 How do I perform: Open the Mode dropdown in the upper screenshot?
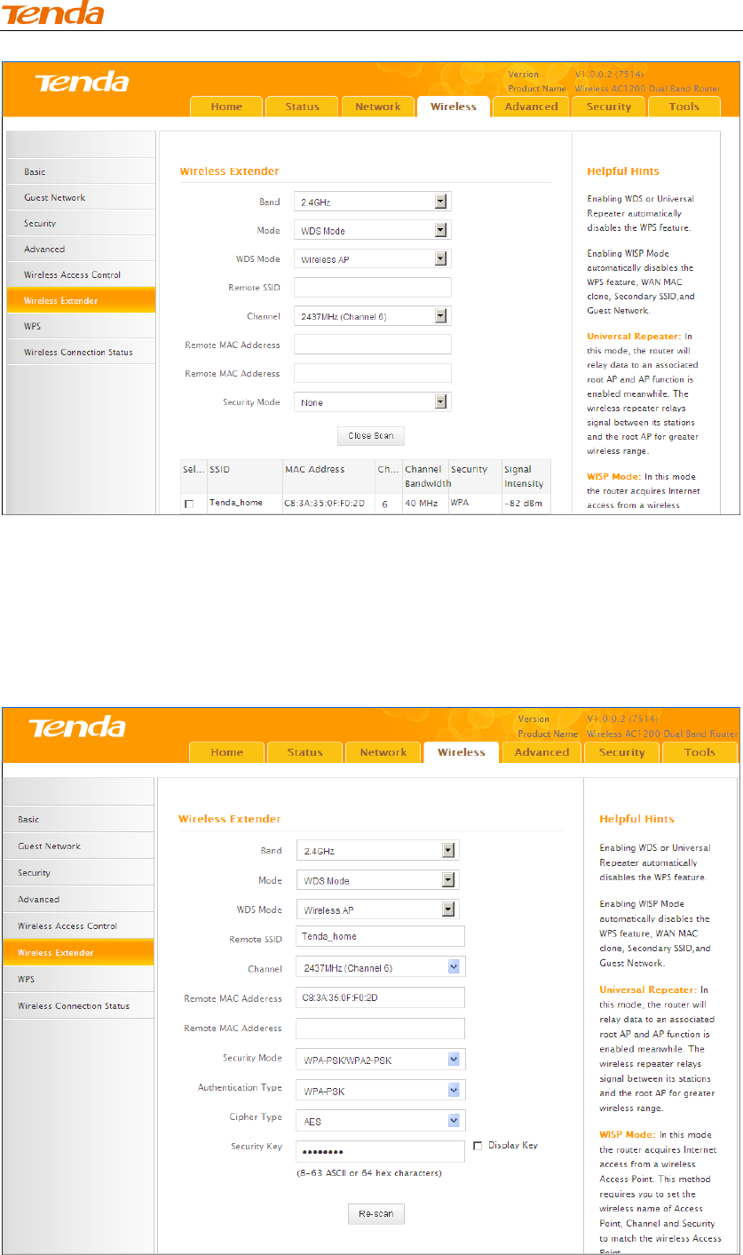(x=373, y=230)
